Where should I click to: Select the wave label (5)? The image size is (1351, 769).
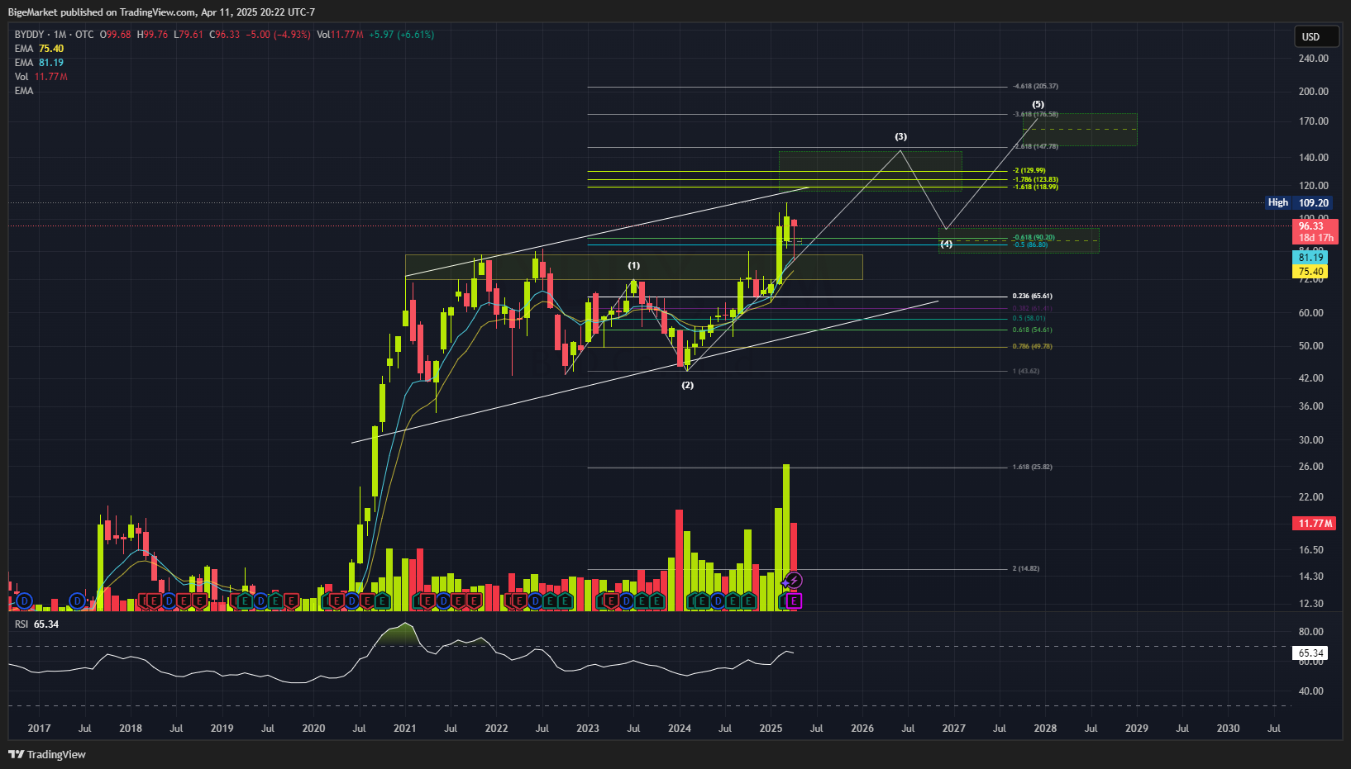(1038, 105)
